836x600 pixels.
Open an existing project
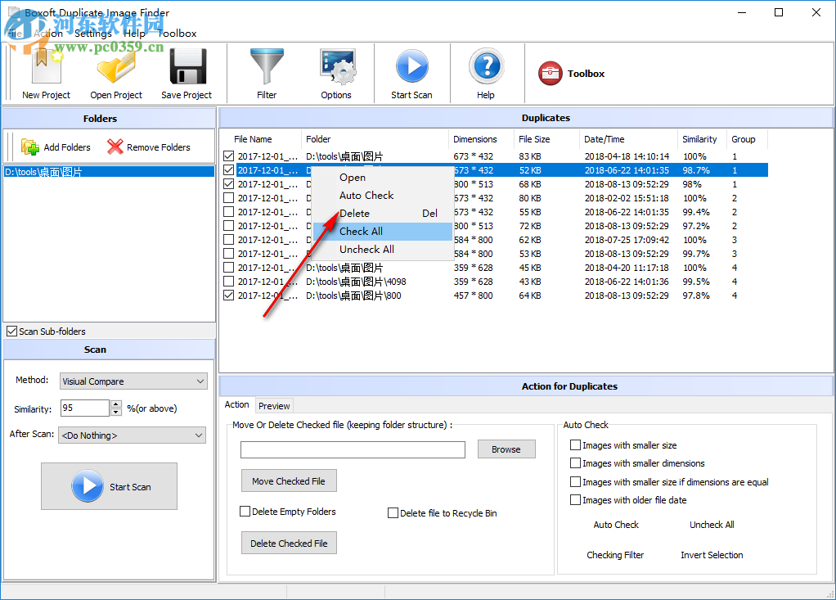point(116,73)
